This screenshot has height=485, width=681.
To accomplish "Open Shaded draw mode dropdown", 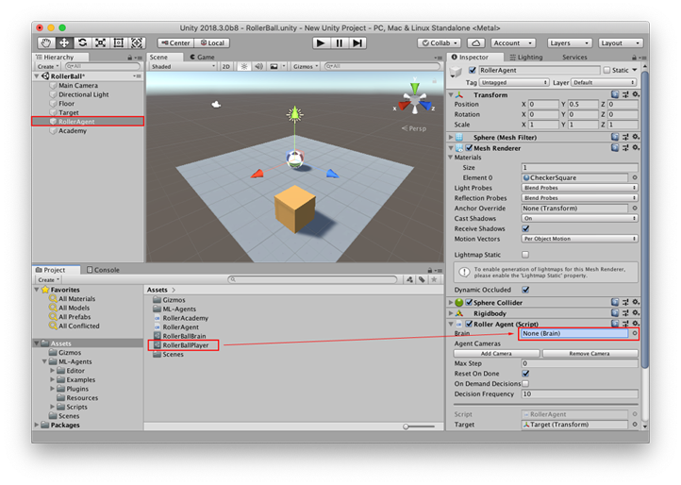I will (x=183, y=66).
